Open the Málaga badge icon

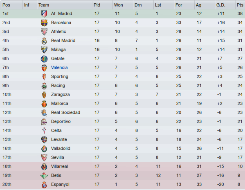[44, 50]
